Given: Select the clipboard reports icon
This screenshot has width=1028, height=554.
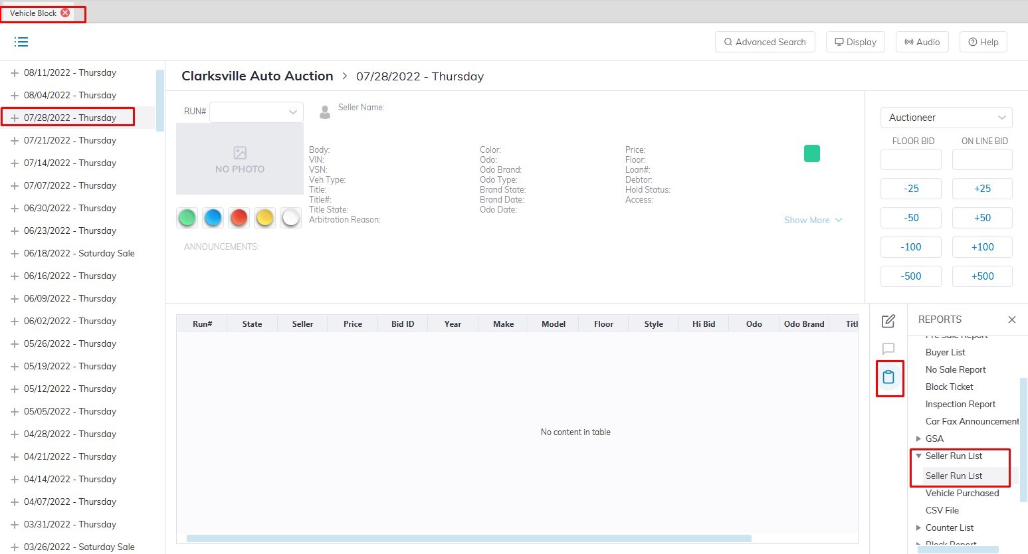Looking at the screenshot, I should point(888,377).
